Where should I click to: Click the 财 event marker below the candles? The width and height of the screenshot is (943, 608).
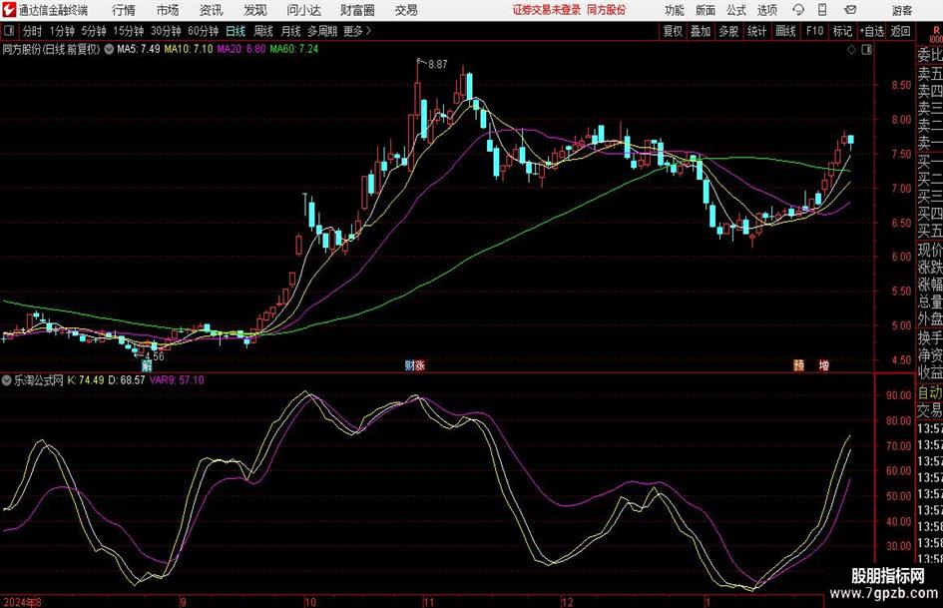pos(409,365)
